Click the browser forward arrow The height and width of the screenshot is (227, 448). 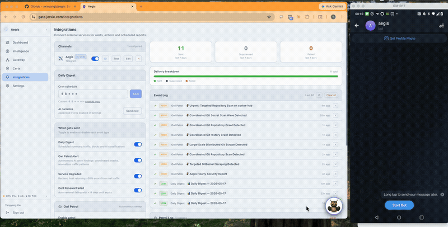[15, 17]
